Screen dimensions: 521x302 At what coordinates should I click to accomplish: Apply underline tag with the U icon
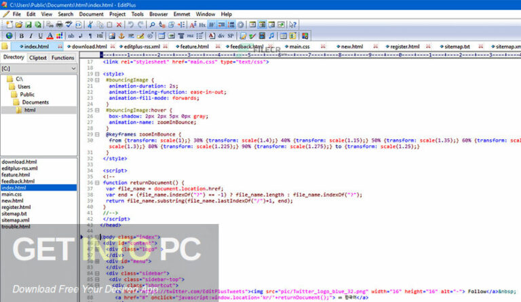pos(41,35)
